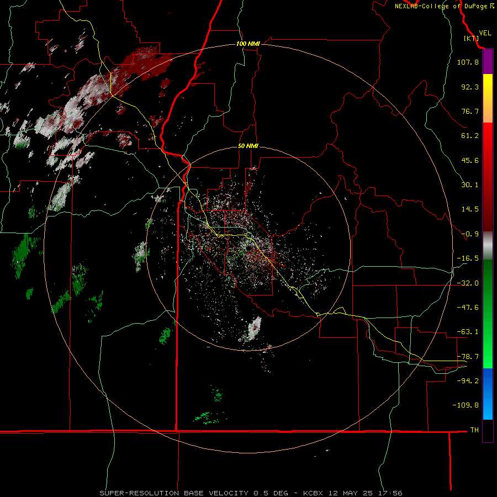The image size is (497, 497).
Task: Select the 30.1 scale value
Action: point(470,185)
